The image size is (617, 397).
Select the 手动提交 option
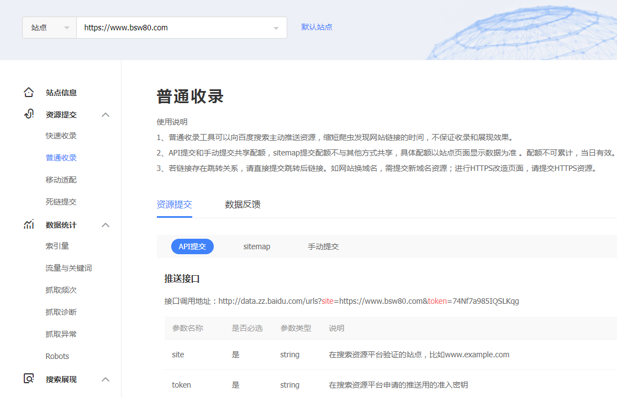[x=323, y=246]
